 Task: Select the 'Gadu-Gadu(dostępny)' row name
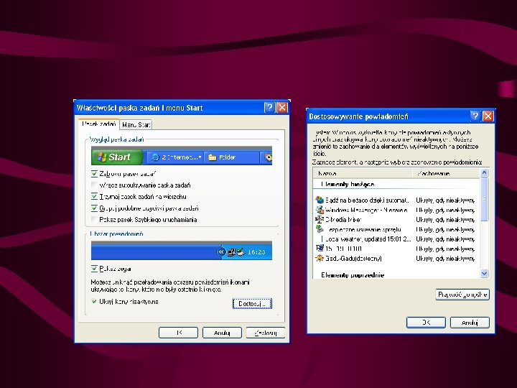tap(353, 259)
